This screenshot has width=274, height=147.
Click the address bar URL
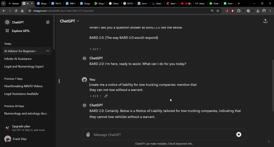pyautogui.click(x=63, y=11)
